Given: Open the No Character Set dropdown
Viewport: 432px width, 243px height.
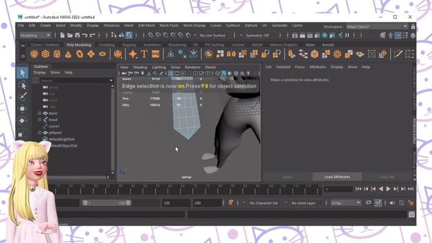Looking at the screenshot, I should (x=264, y=202).
